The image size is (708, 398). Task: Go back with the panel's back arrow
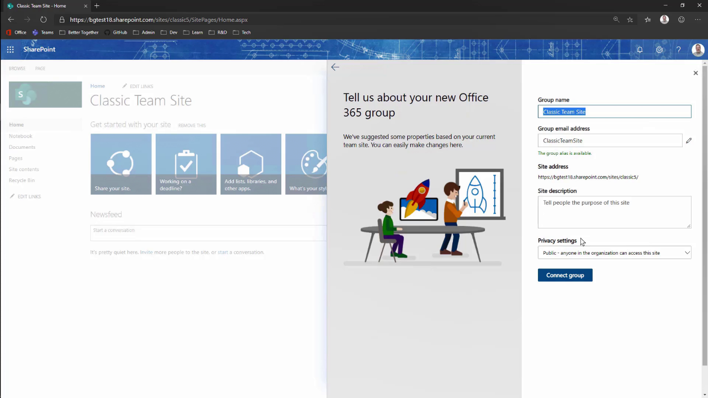point(335,67)
